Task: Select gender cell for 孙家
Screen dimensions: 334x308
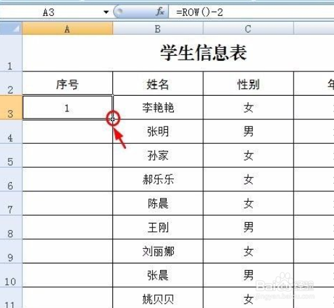Action: coord(248,155)
